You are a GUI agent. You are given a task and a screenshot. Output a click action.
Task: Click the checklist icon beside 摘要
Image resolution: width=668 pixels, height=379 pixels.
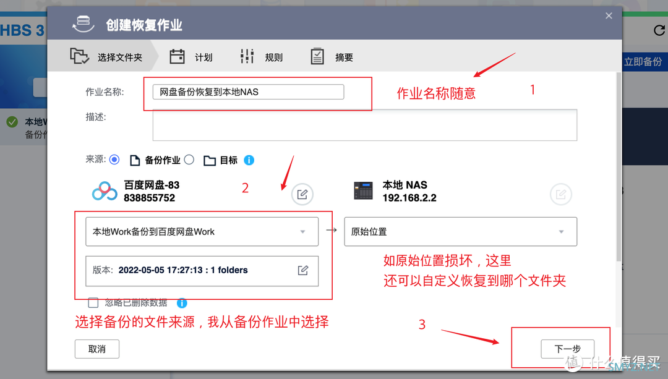coord(317,57)
